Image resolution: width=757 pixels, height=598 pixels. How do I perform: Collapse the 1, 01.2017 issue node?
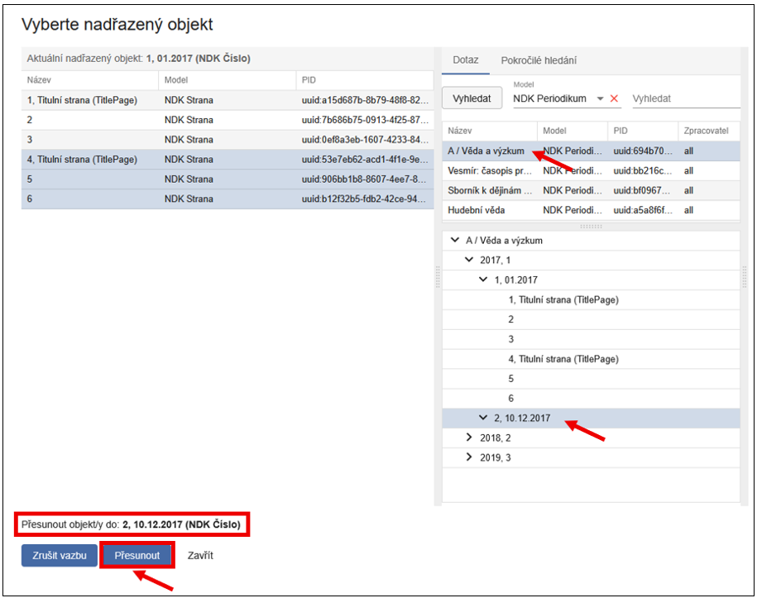[483, 280]
